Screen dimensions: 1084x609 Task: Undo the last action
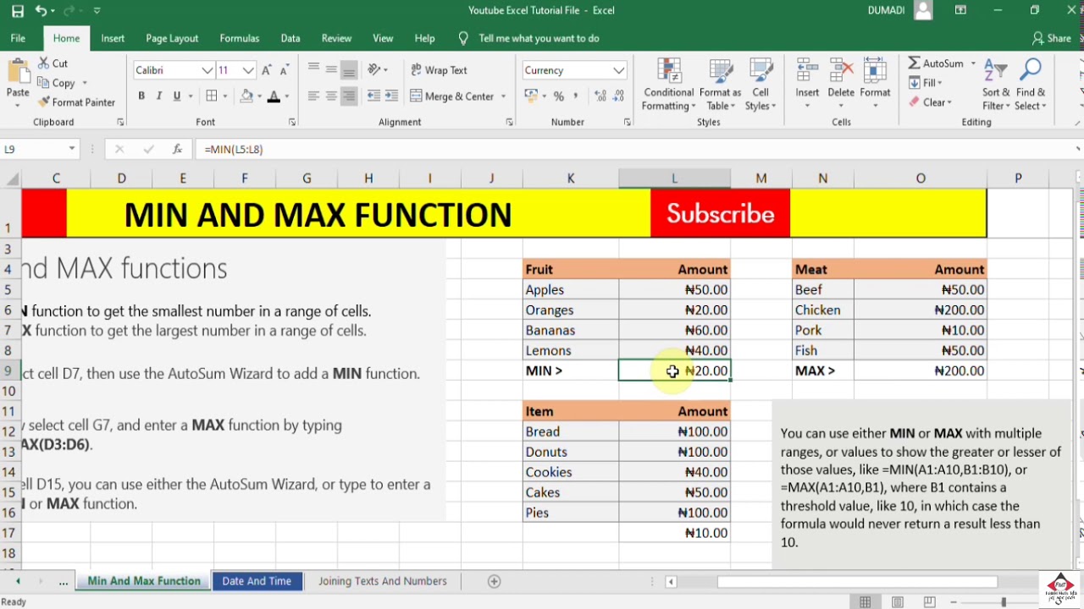[x=41, y=11]
